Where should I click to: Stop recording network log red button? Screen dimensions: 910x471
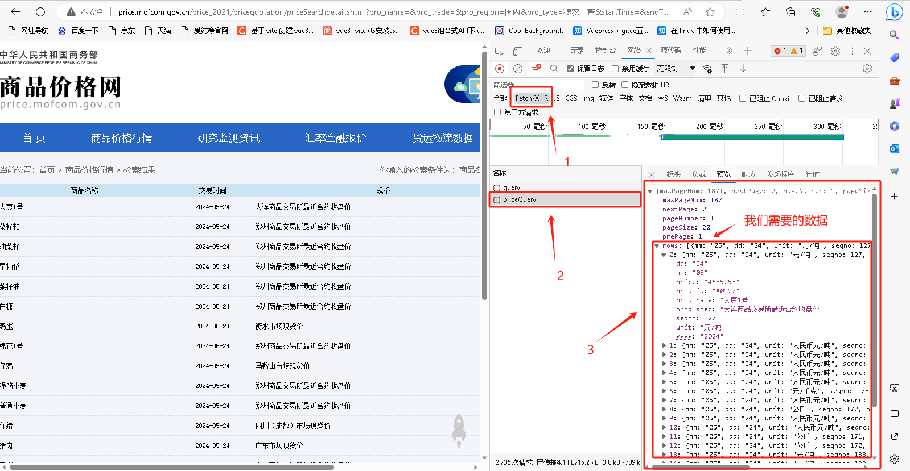pos(500,69)
